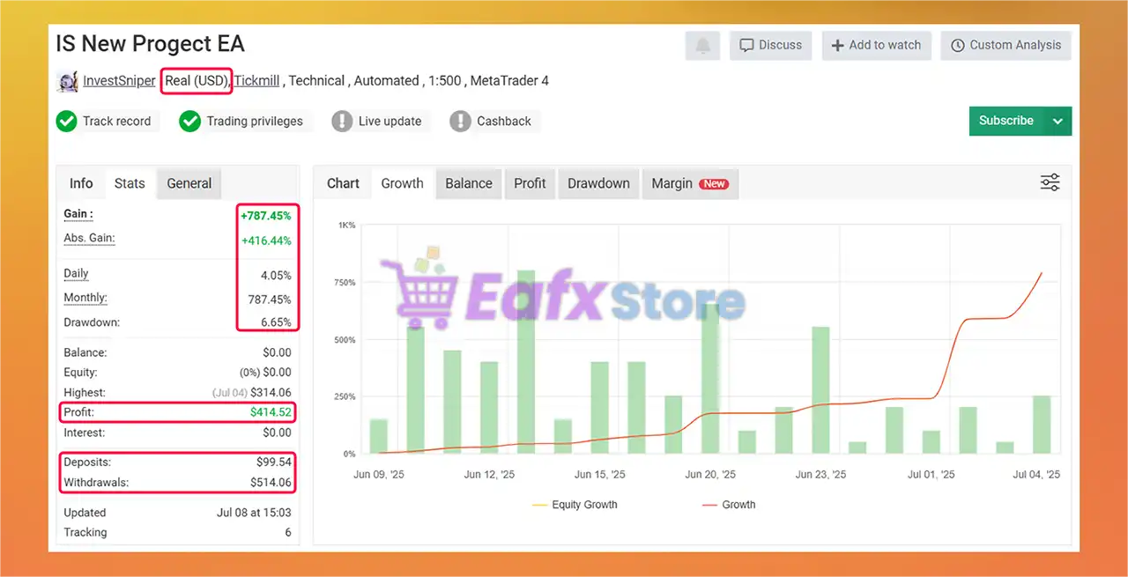
Task: Click the Jul 01, '25 axis label
Action: point(931,475)
